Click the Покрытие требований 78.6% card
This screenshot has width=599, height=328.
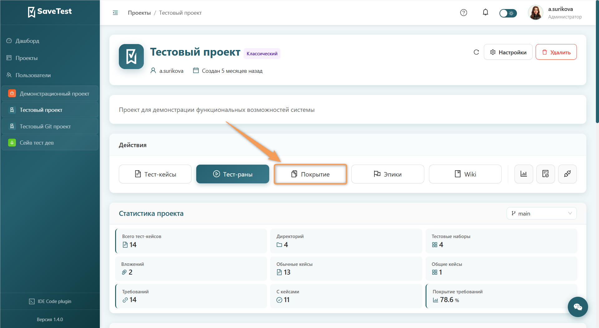click(x=501, y=296)
